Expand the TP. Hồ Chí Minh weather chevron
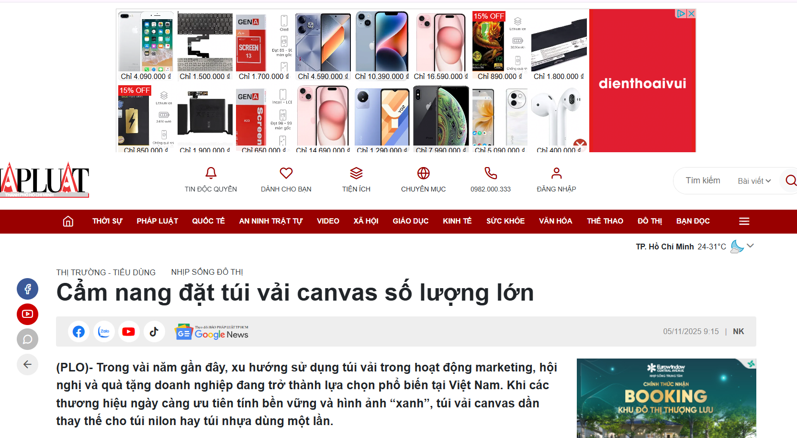 point(750,246)
